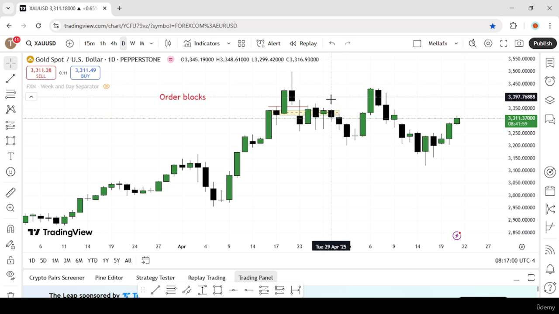Click the 3,311.49 BUY button
This screenshot has width=559, height=314.
tap(85, 72)
